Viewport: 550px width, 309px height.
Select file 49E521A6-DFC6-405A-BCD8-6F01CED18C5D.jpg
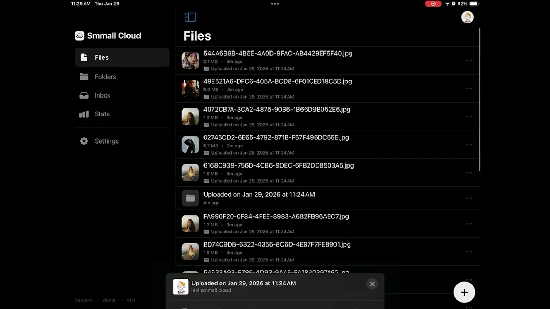pyautogui.click(x=277, y=81)
